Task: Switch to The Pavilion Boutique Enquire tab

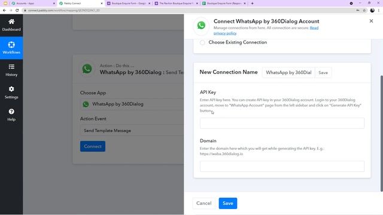Action: pos(177,4)
